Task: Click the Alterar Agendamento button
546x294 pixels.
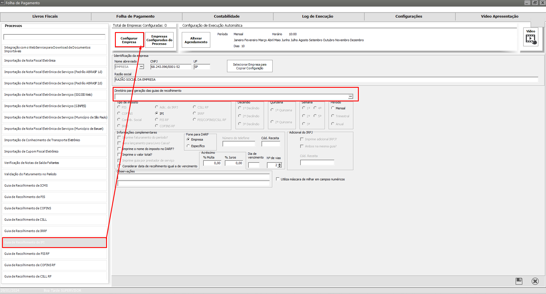Action: (x=196, y=40)
